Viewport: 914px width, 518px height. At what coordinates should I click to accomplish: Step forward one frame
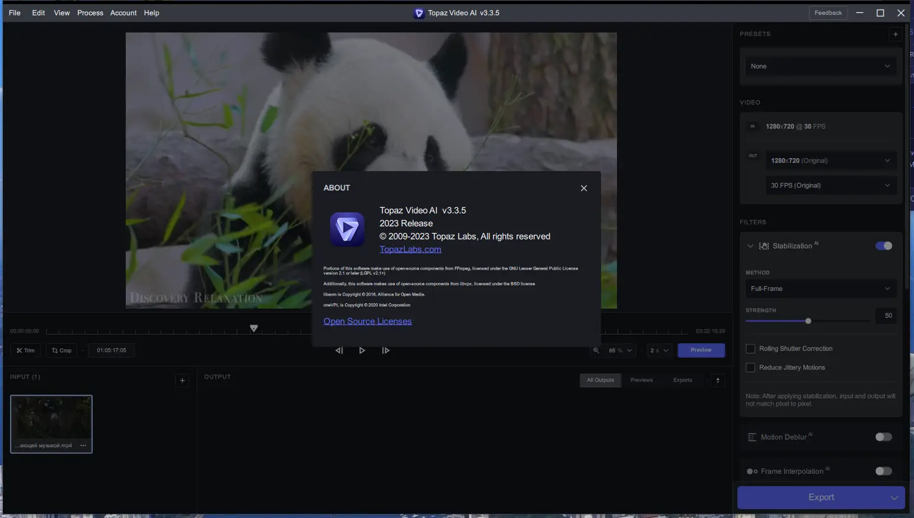[386, 350]
